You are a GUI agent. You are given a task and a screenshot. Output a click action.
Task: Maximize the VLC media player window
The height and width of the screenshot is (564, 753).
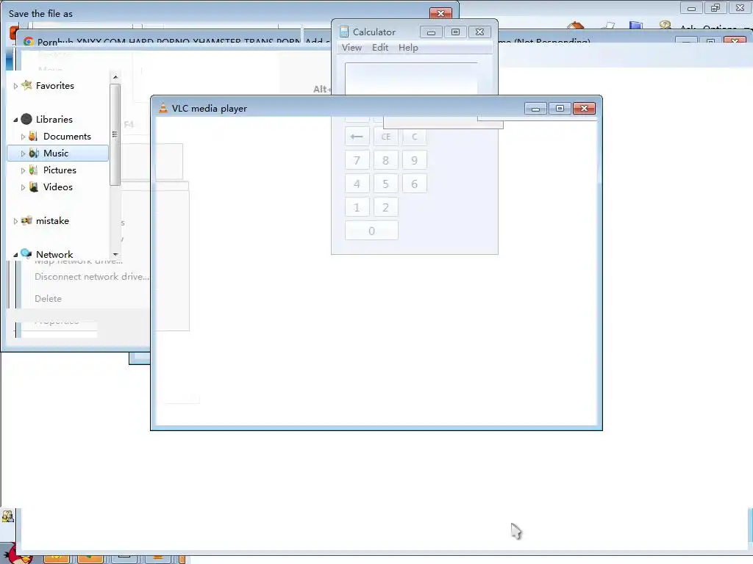point(560,109)
